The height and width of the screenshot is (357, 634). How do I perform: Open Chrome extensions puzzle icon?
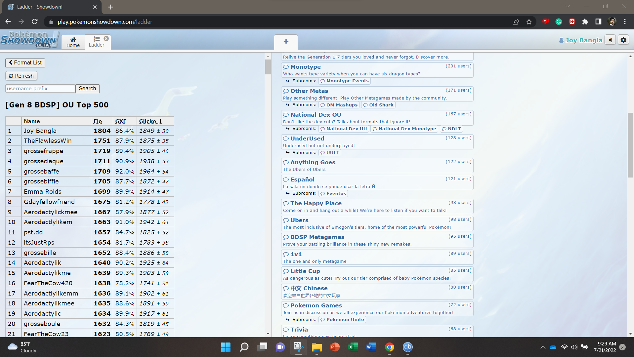585,22
